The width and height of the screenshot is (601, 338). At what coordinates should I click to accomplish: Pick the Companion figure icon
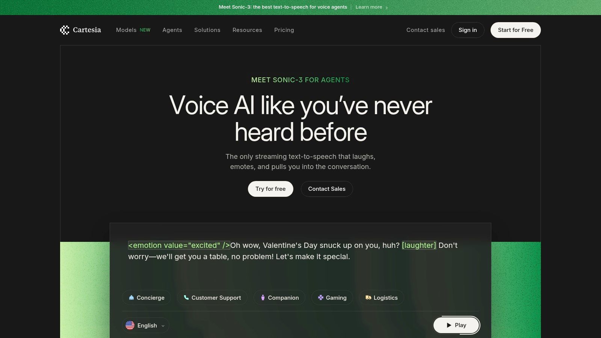[263, 297]
